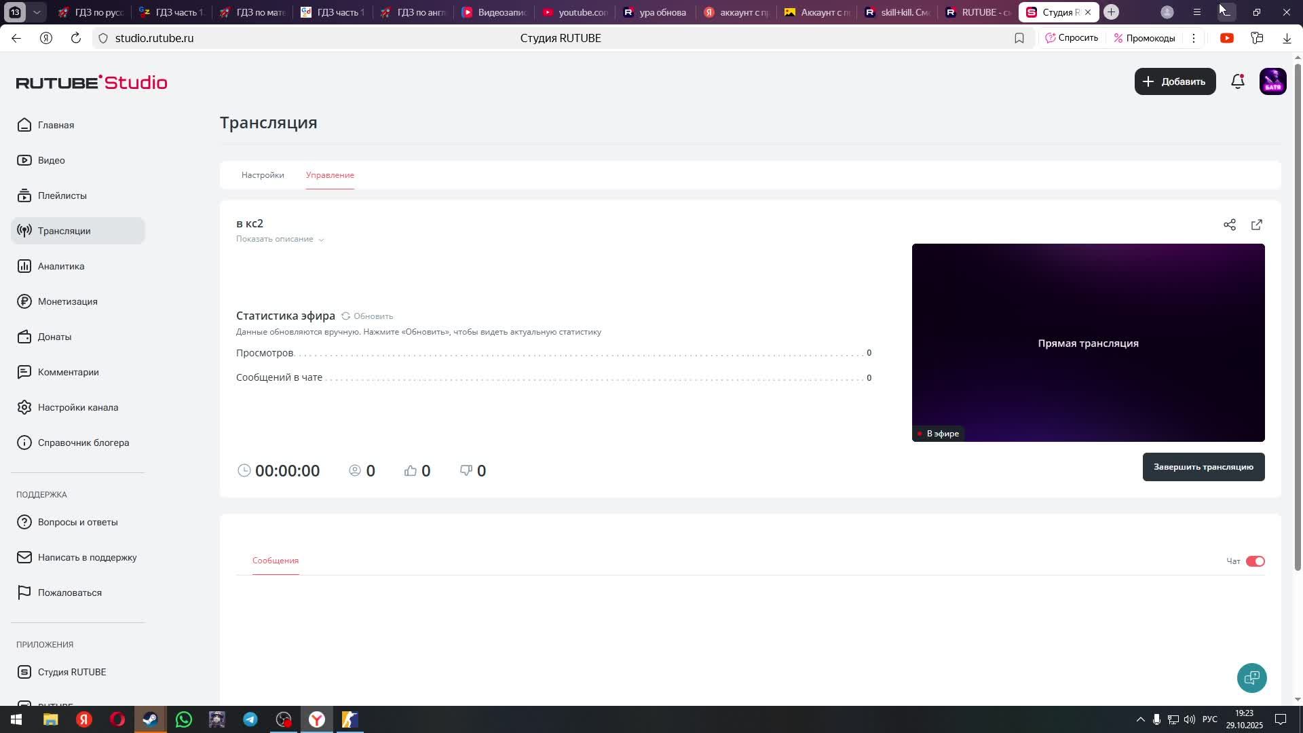Open the tab list dropdown arrow

coord(37,12)
